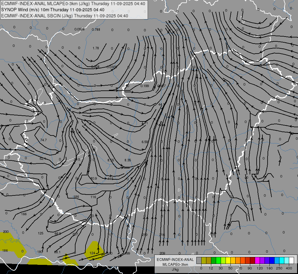Click the value '124' on the yellow patch
Image resolution: width=298 pixels, height=274 pixels.
92,253
